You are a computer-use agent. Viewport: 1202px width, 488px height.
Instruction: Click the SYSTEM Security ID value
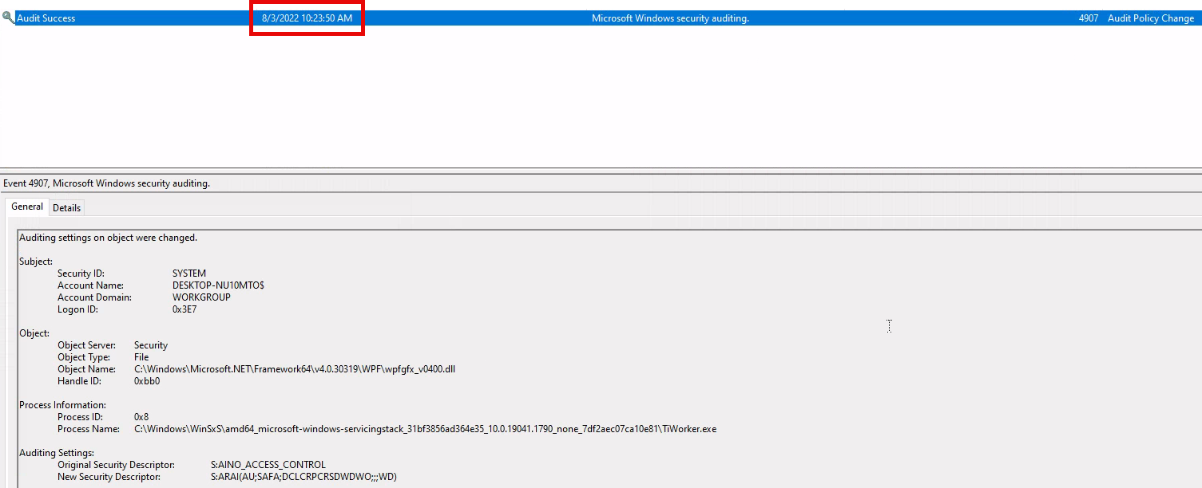click(189, 274)
